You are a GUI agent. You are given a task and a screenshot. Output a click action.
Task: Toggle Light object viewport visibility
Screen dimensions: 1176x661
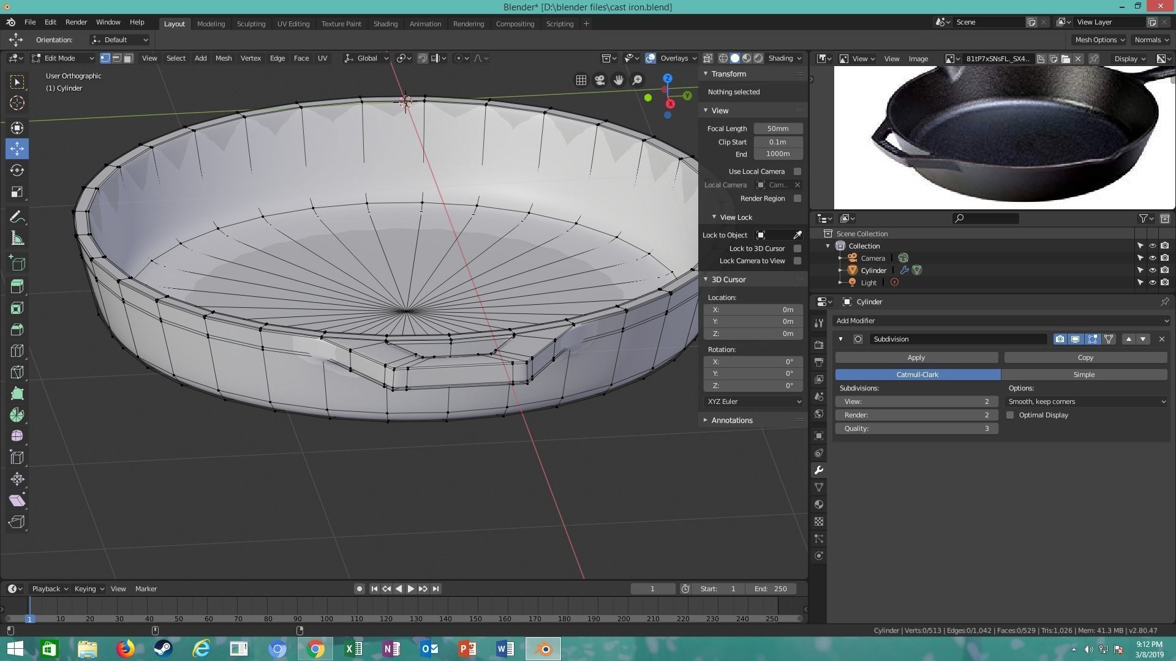tap(1152, 283)
